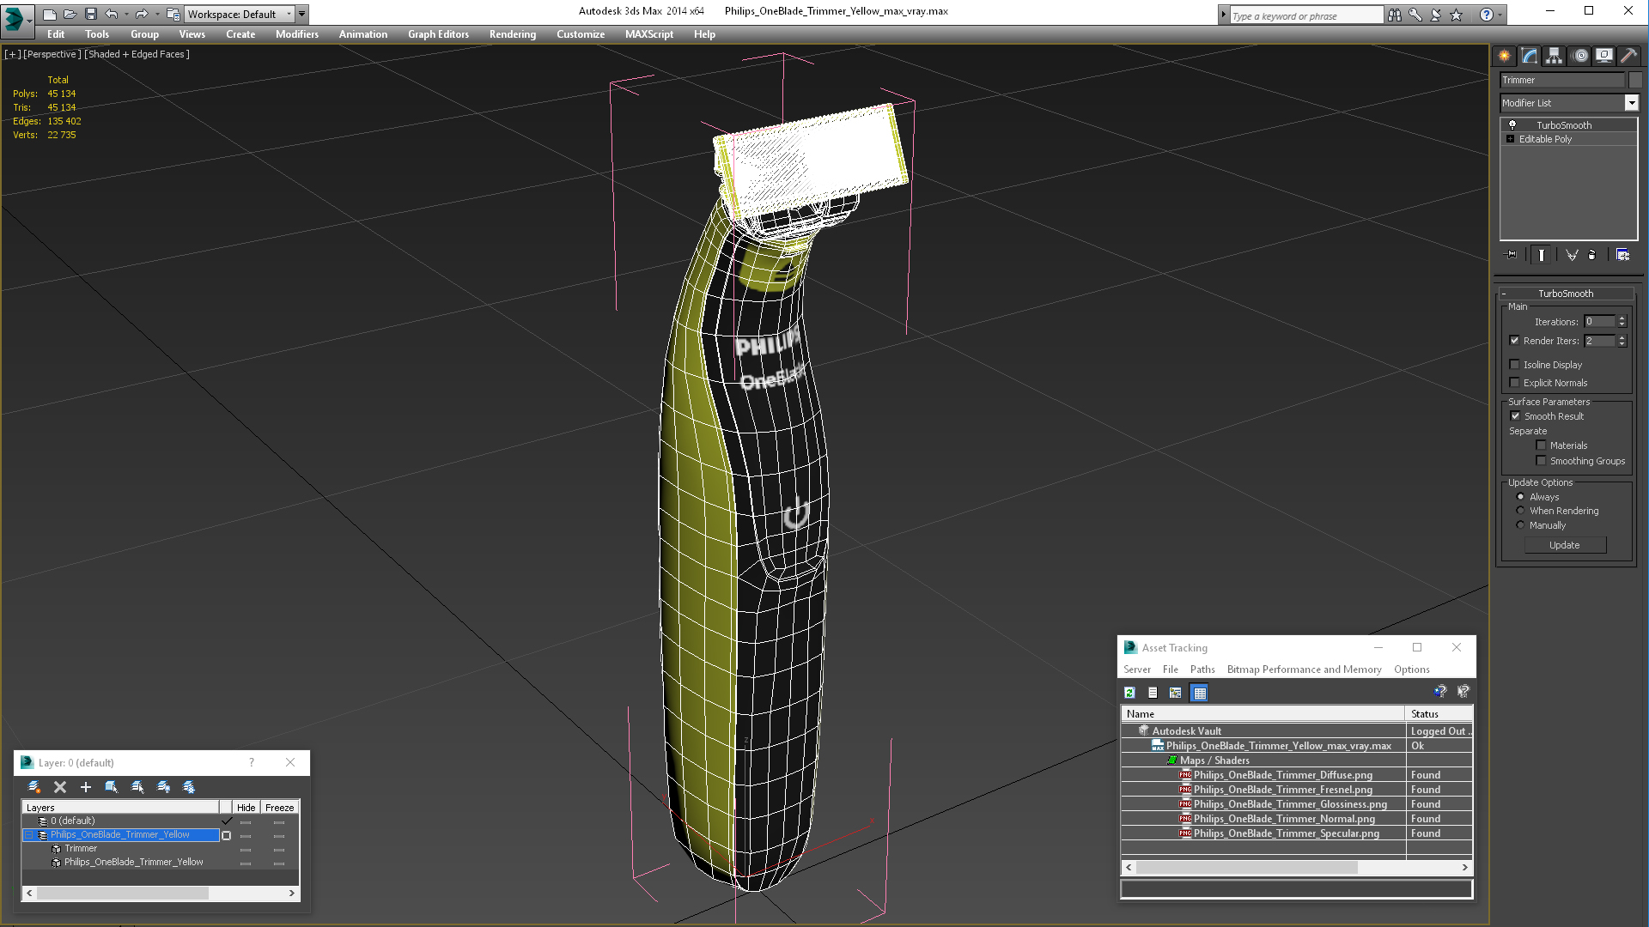Viewport: 1649px width, 927px height.
Task: Enable Separate by Smoothing Groups checkbox
Action: 1542,461
